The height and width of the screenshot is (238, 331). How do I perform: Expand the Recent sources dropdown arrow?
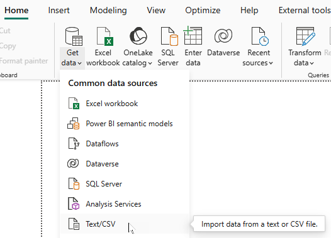point(271,63)
